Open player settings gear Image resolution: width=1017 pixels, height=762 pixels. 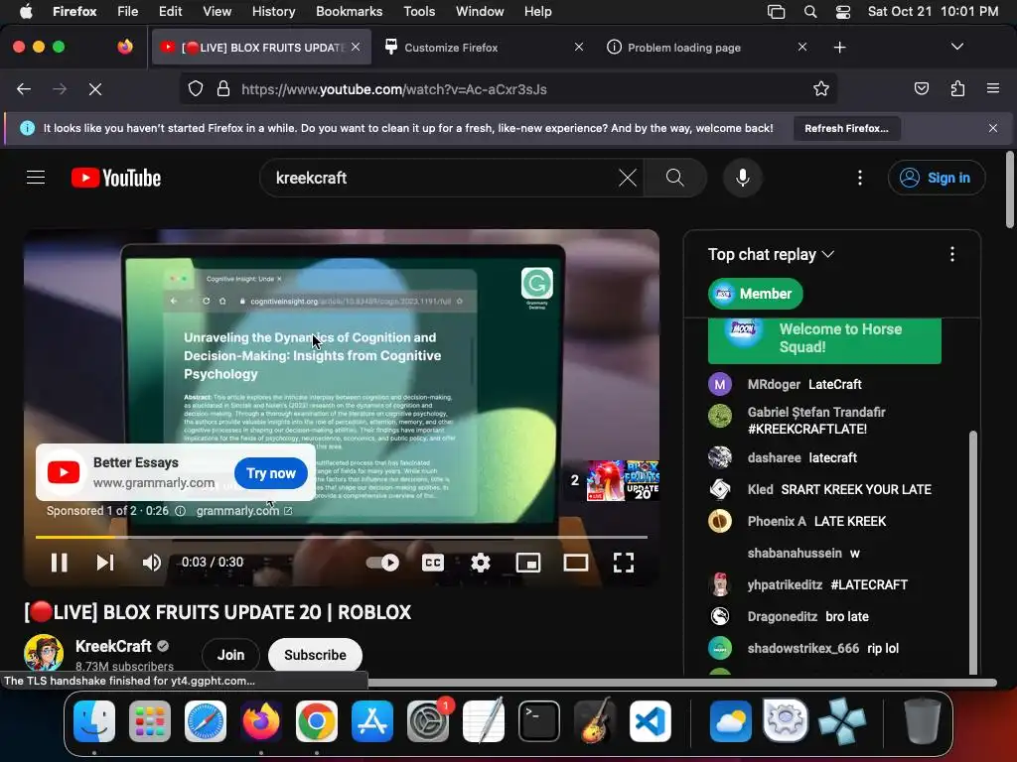point(481,563)
